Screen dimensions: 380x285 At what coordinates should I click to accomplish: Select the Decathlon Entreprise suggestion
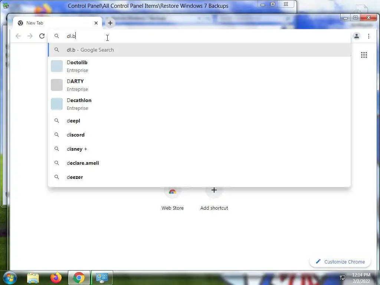(x=199, y=104)
